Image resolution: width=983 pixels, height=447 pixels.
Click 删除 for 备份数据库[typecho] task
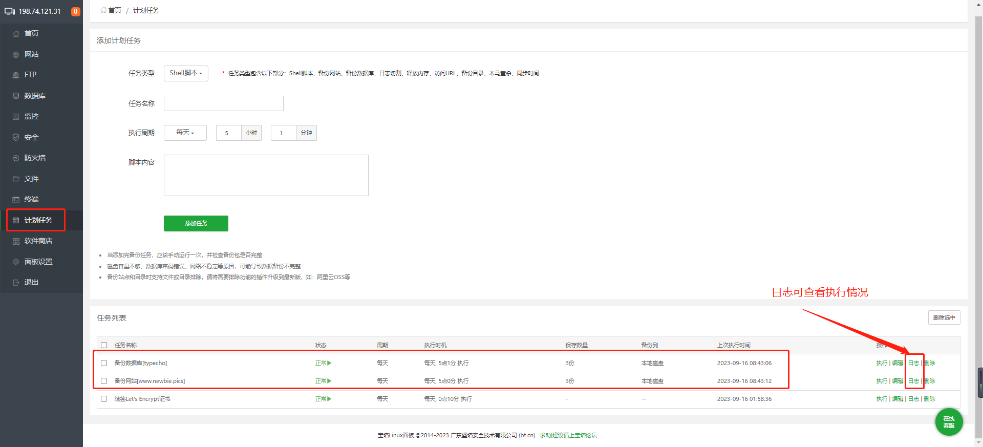click(x=929, y=363)
